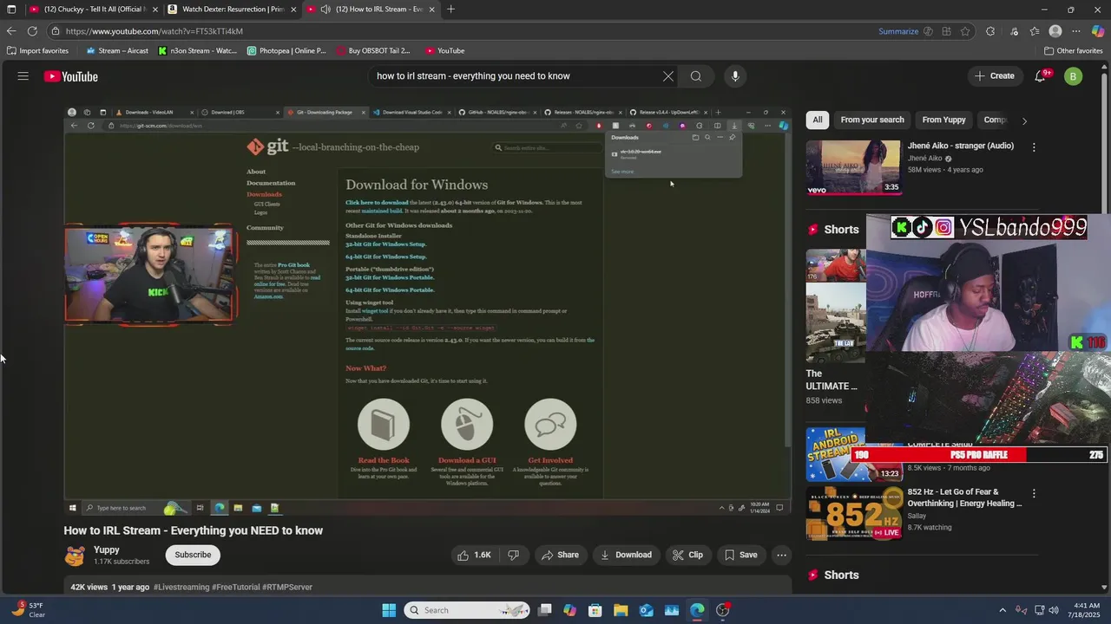Show more filter chips with right chevron
Image resolution: width=1111 pixels, height=624 pixels.
tap(1024, 120)
